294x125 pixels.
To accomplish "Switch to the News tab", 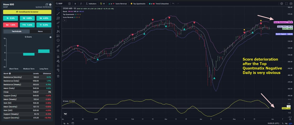I will click(x=40, y=31).
